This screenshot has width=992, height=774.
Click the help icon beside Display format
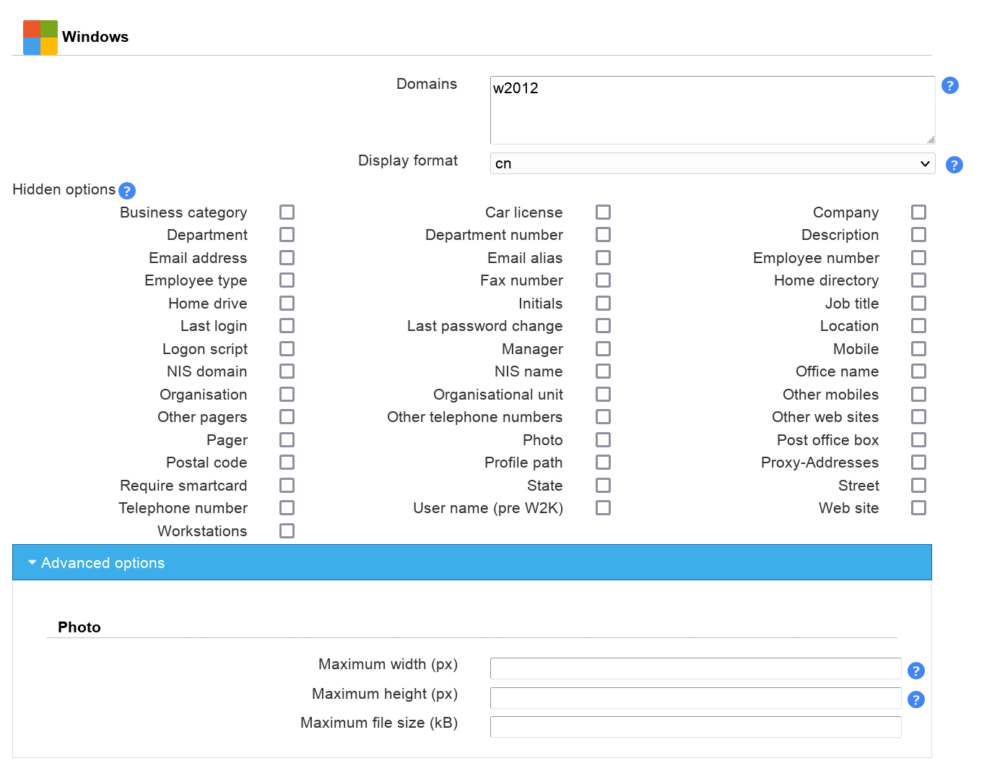coord(954,165)
